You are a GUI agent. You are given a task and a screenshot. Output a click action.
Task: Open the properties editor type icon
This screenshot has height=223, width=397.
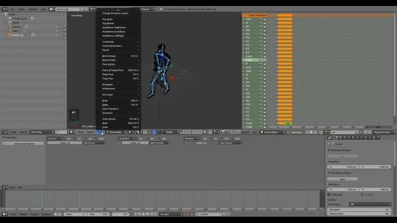click(330, 138)
